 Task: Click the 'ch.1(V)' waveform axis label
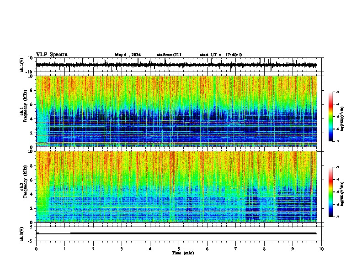[x=22, y=65]
